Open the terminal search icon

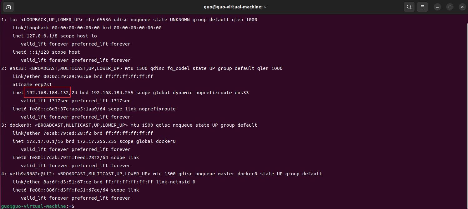click(409, 7)
